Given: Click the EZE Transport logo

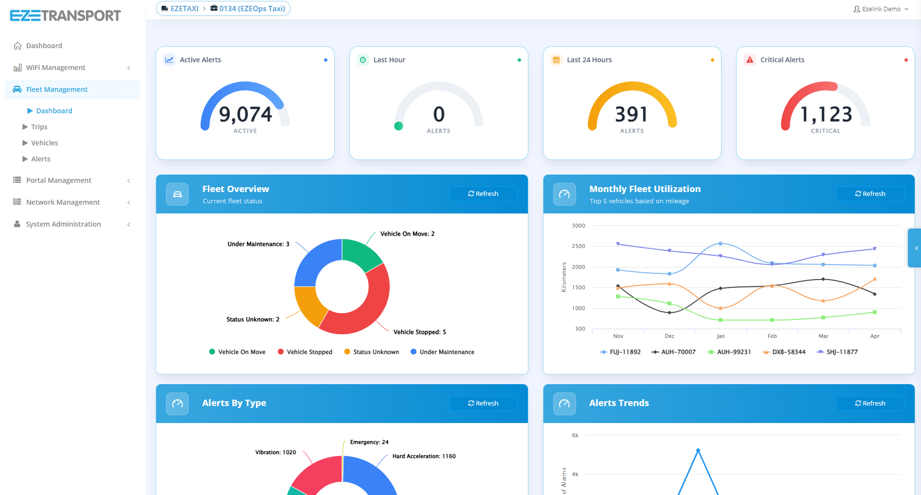Looking at the screenshot, I should 65,16.
